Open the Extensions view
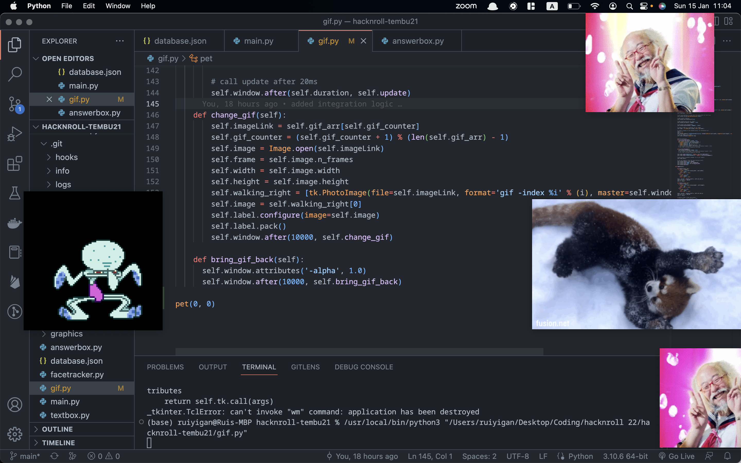Viewport: 741px width, 463px height. coord(15,164)
